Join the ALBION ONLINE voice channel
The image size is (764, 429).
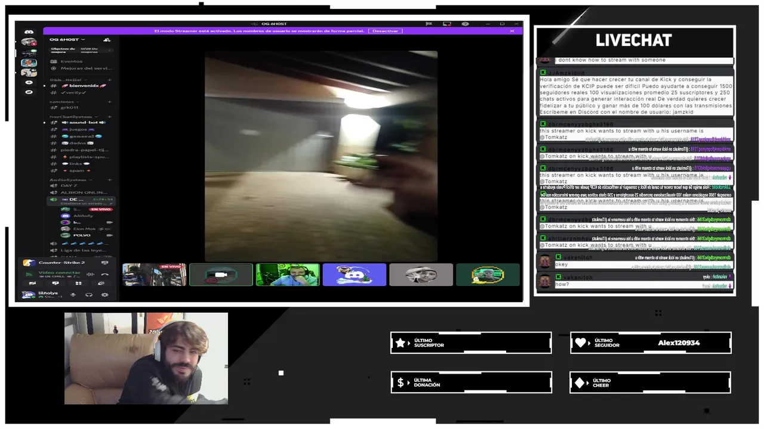[81, 192]
